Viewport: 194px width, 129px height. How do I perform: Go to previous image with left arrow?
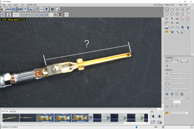click(153, 116)
